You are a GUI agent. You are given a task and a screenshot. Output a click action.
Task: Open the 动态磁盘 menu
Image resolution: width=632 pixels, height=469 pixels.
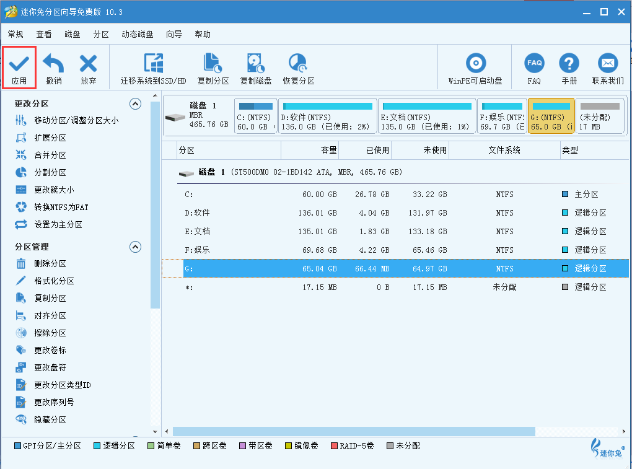(x=138, y=34)
